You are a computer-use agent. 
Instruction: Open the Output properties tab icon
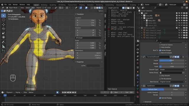click(138, 53)
